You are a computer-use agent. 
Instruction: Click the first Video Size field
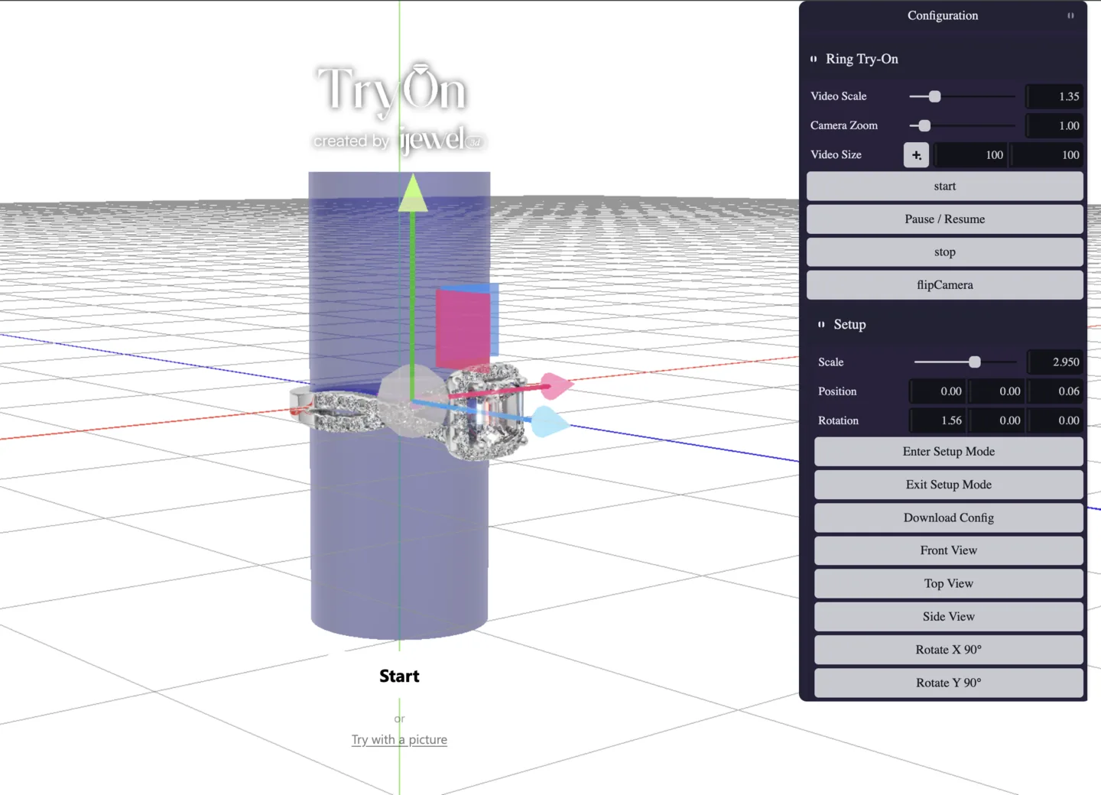tap(970, 155)
